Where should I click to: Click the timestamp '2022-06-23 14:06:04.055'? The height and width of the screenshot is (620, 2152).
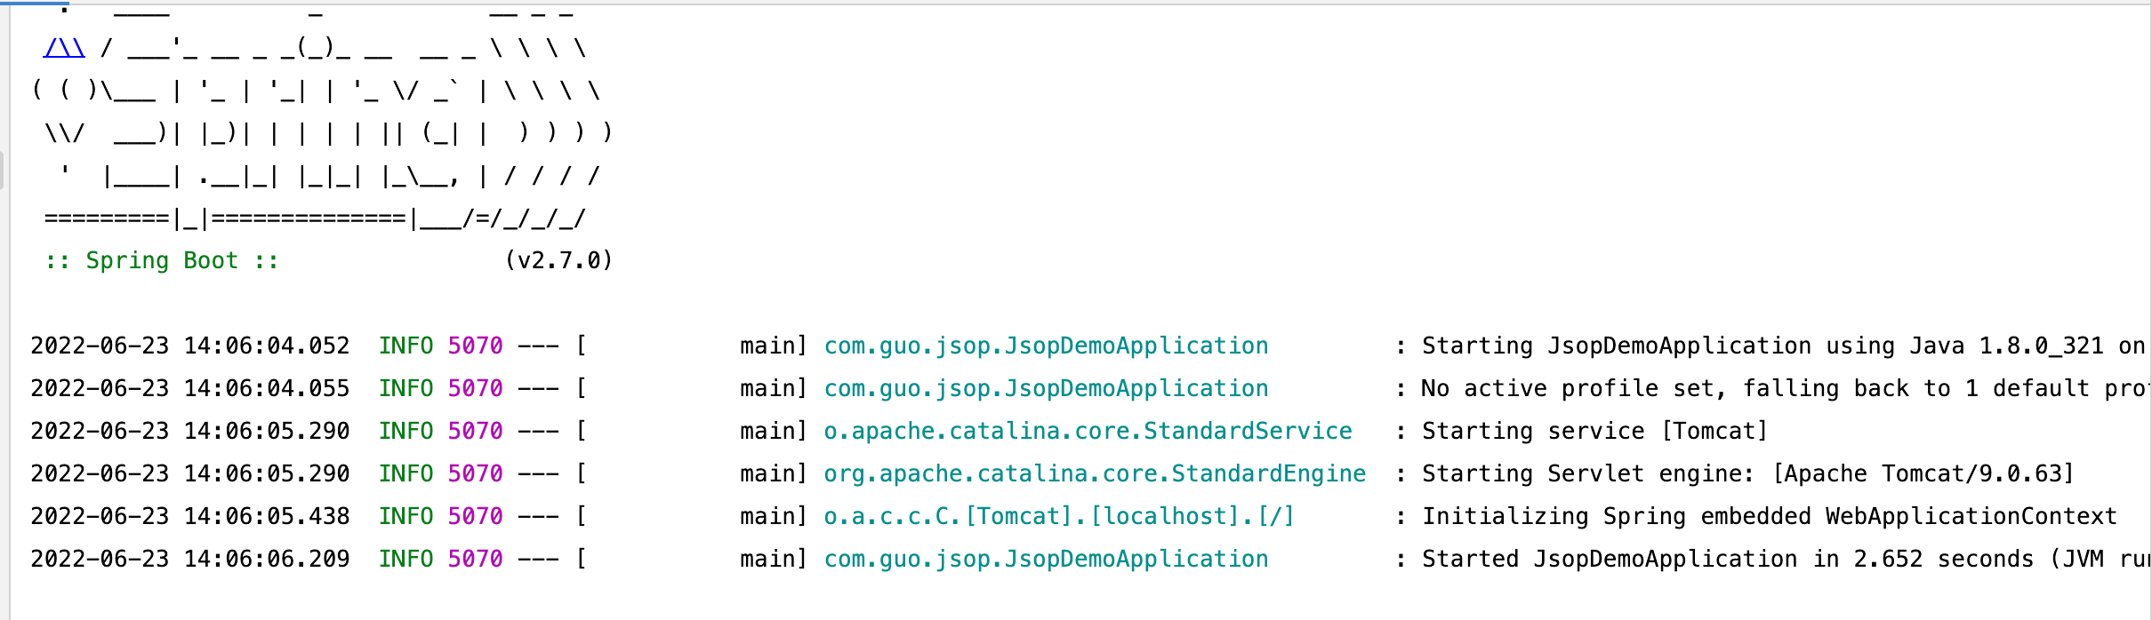[x=190, y=388]
